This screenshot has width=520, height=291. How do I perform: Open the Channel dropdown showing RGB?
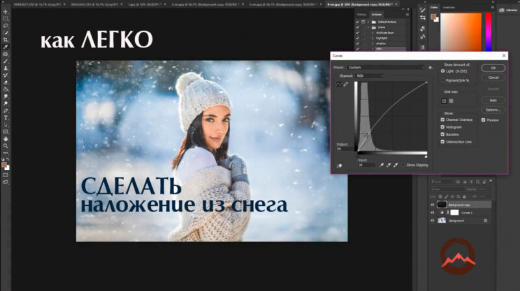[x=370, y=76]
